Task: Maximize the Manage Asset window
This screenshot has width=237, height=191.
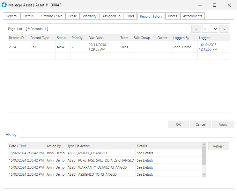Action: click(x=215, y=5)
